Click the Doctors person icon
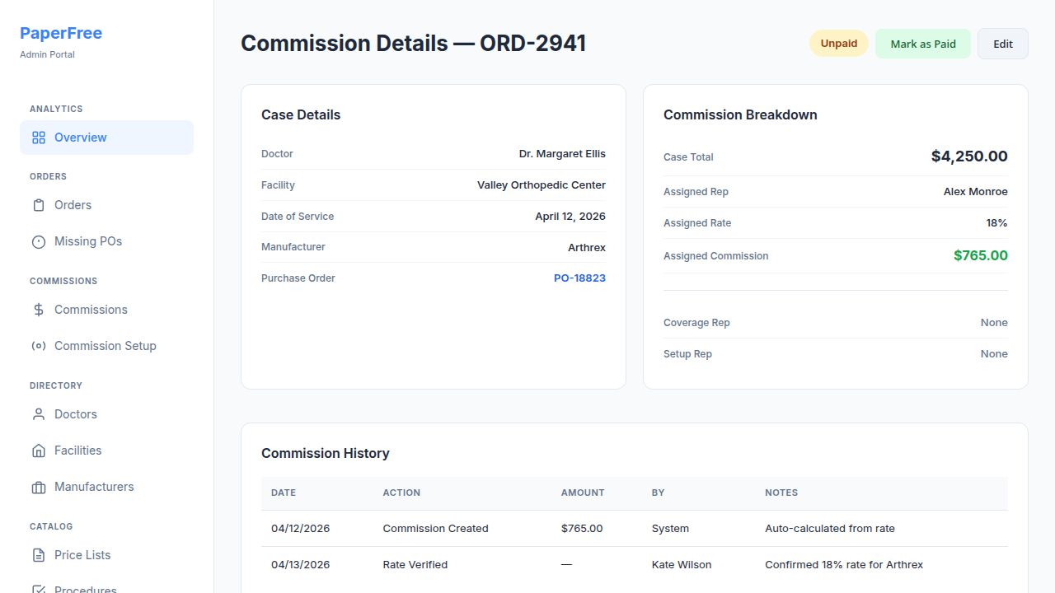 39,414
